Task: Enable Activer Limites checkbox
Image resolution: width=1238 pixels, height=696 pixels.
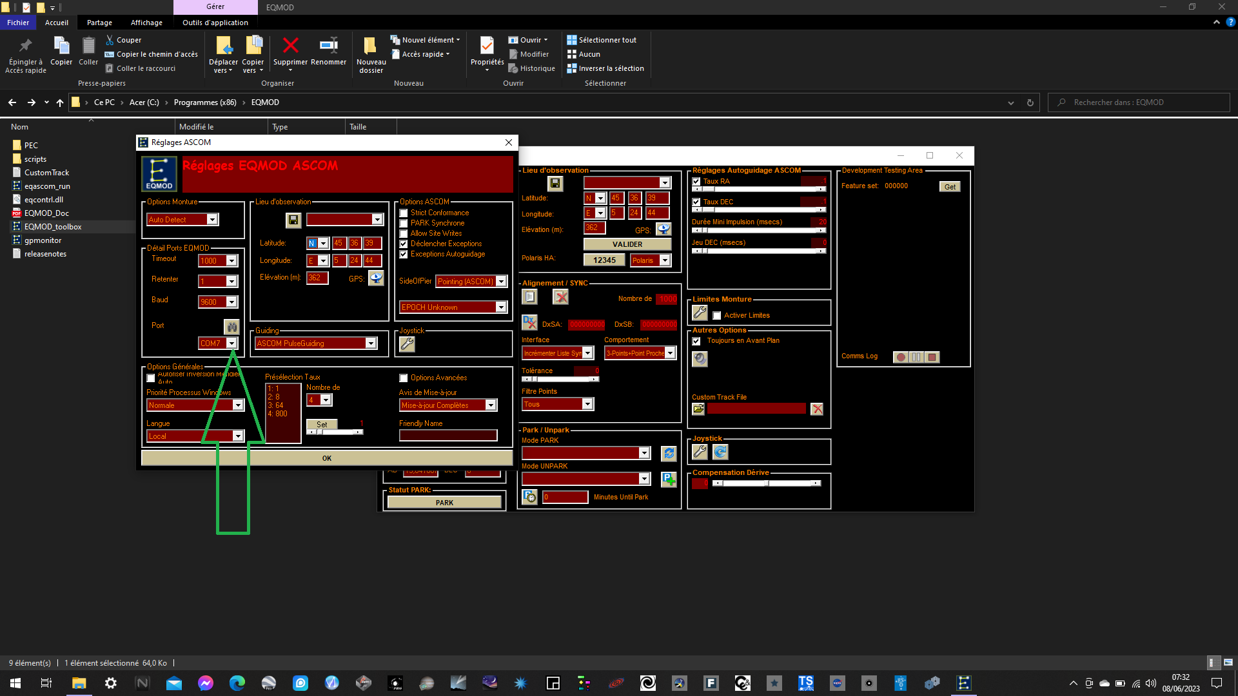Action: (x=717, y=316)
